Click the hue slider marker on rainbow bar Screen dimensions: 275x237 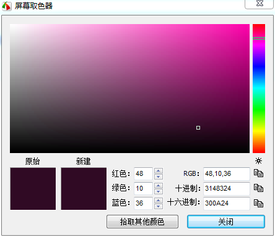pyautogui.click(x=259, y=38)
